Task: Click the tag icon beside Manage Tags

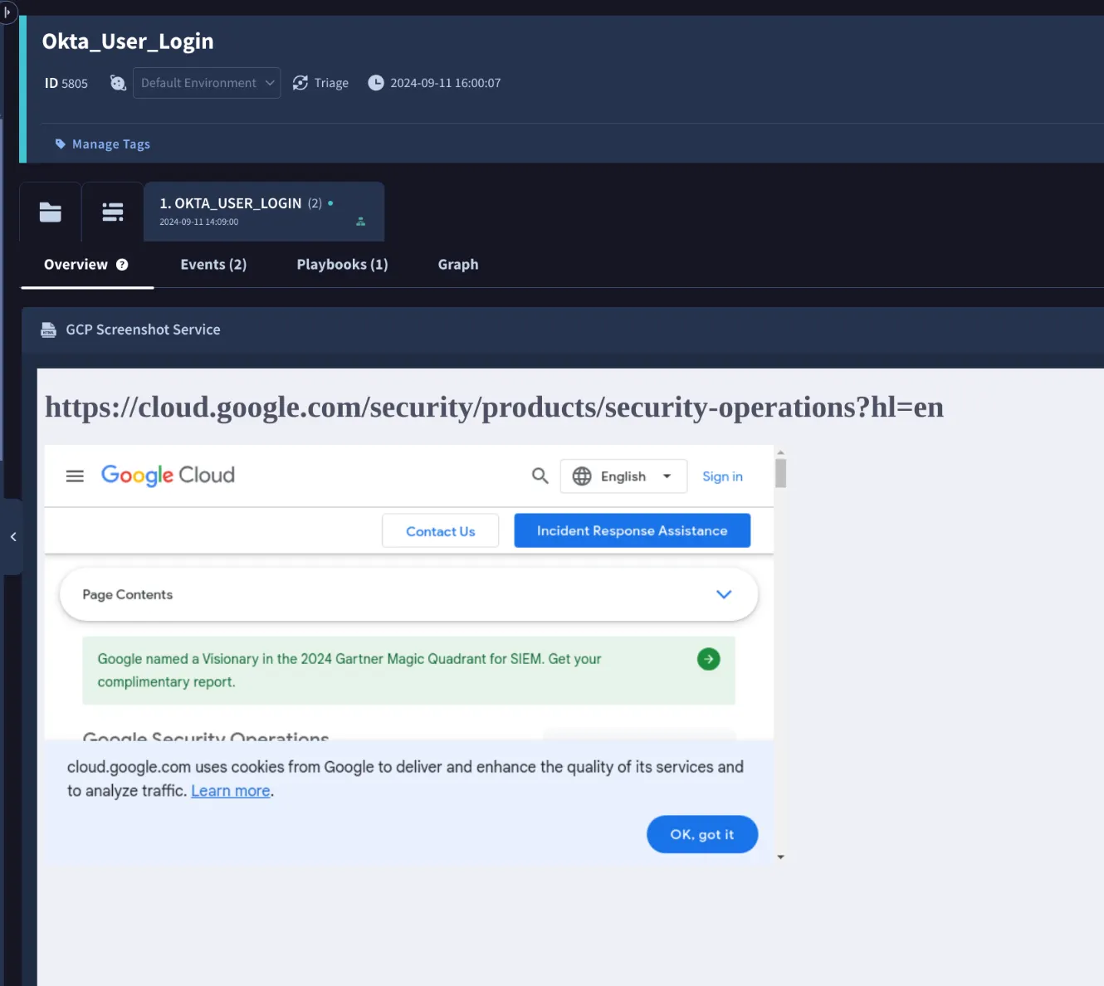Action: click(x=60, y=143)
